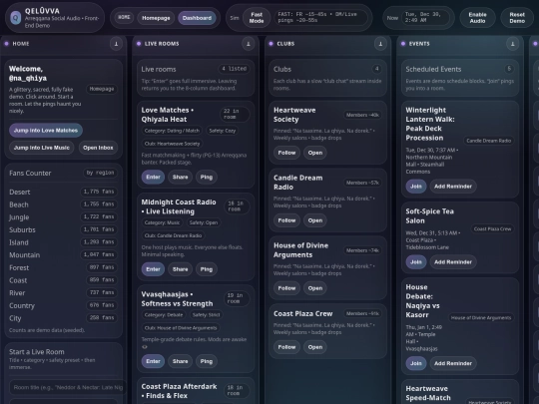Click the Qelûvva logo avatar
This screenshot has height=404, width=539.
click(15, 18)
